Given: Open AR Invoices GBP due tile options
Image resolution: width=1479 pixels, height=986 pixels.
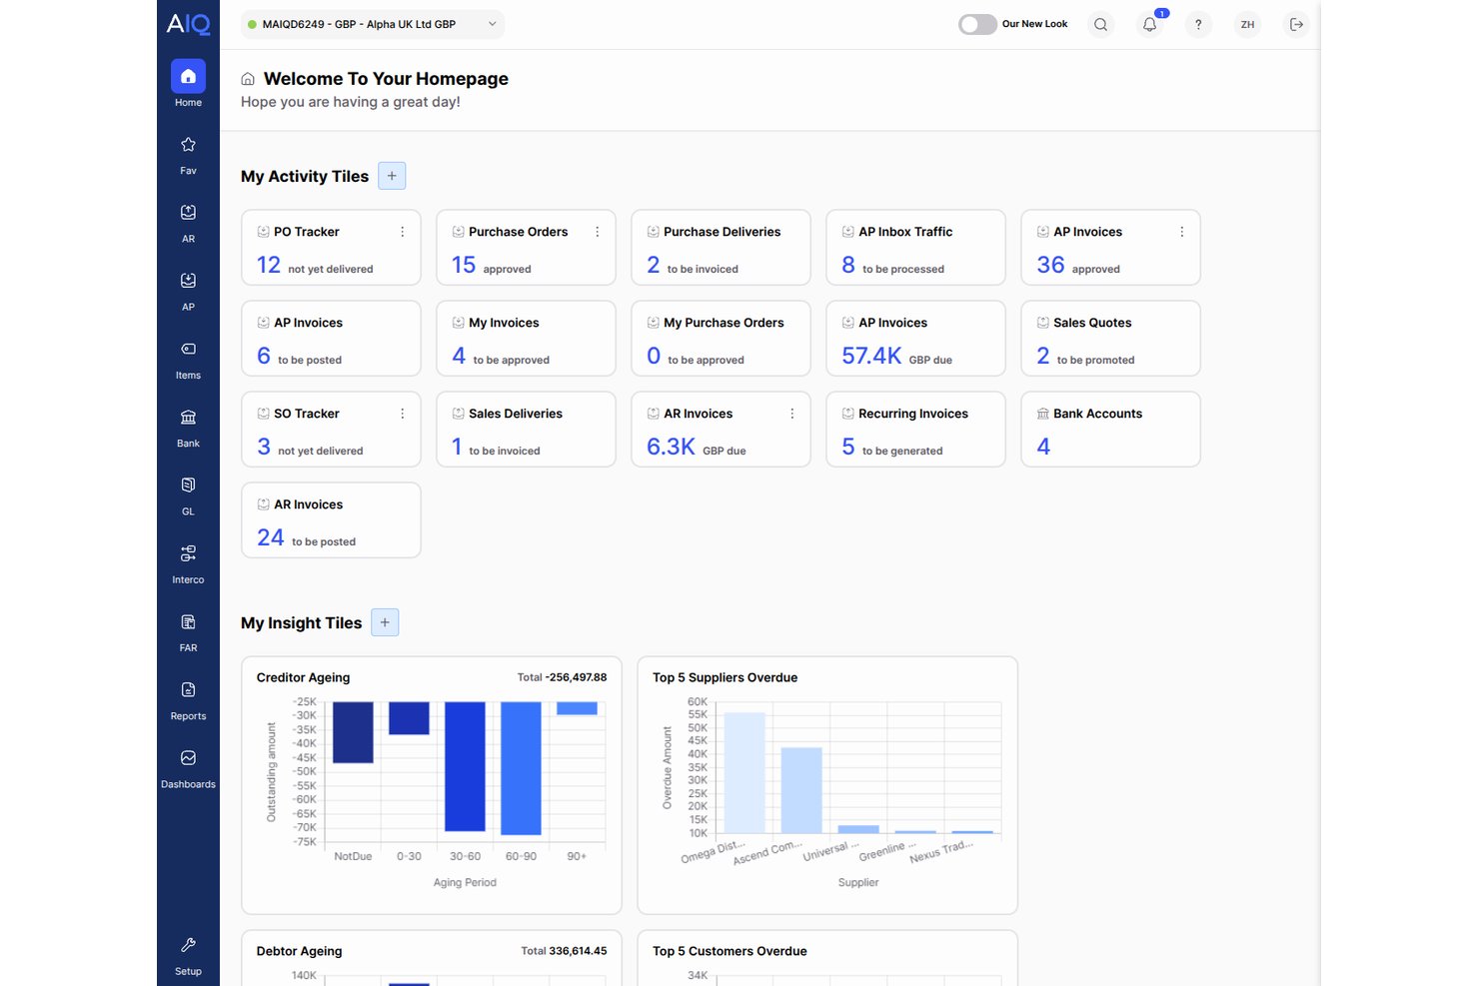Looking at the screenshot, I should pyautogui.click(x=792, y=414).
